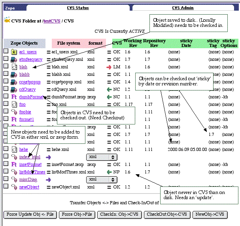
Task: Click the CheckIn: Obj->CVS button
Action: coord(119,215)
